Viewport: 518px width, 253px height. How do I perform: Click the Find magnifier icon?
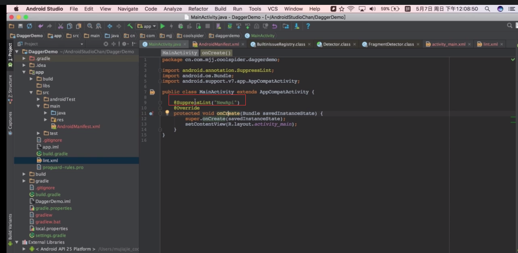[89, 26]
